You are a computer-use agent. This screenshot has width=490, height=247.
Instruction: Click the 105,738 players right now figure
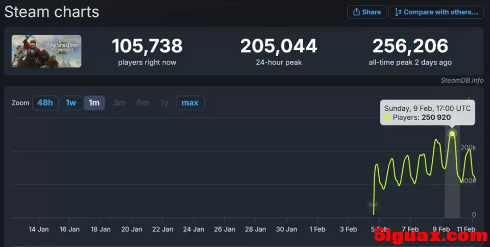tap(147, 46)
